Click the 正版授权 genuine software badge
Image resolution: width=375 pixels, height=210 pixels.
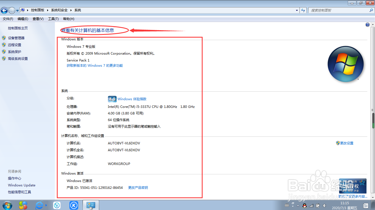pos(353,186)
